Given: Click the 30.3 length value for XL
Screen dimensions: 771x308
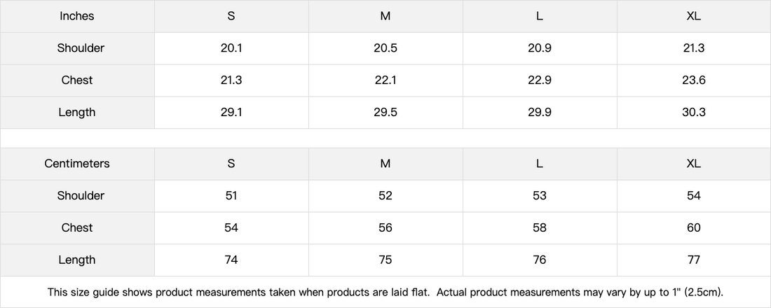Looking at the screenshot, I should [694, 113].
